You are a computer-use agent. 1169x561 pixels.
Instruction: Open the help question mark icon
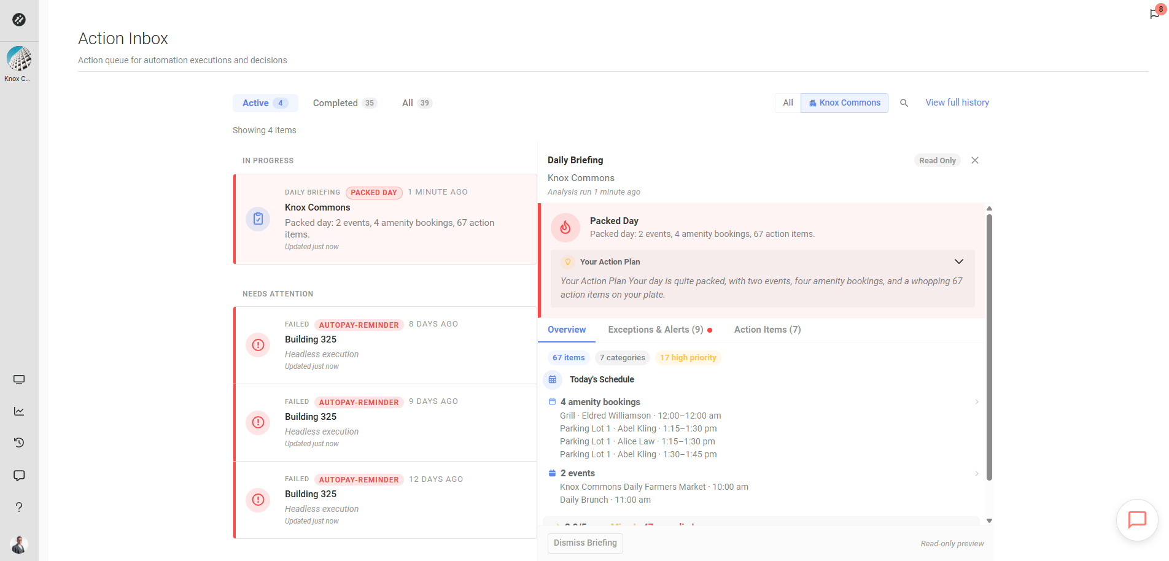[x=19, y=507]
